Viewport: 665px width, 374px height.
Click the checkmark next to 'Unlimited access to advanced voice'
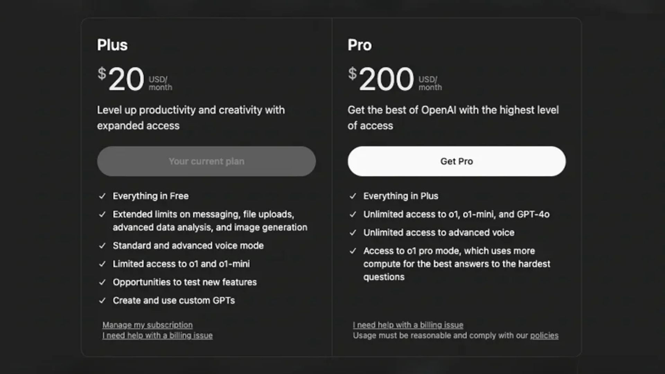tap(354, 232)
